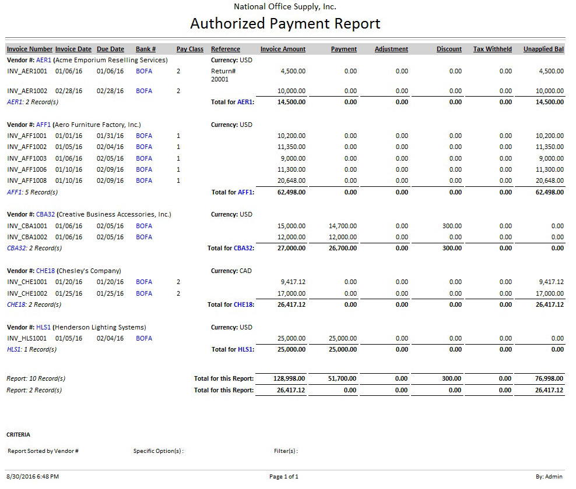Click the Invoice Number column header
This screenshot has height=489, width=576.
point(30,49)
